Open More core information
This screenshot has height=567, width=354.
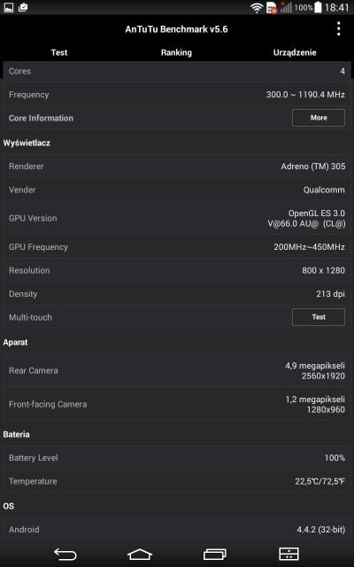[x=319, y=118]
